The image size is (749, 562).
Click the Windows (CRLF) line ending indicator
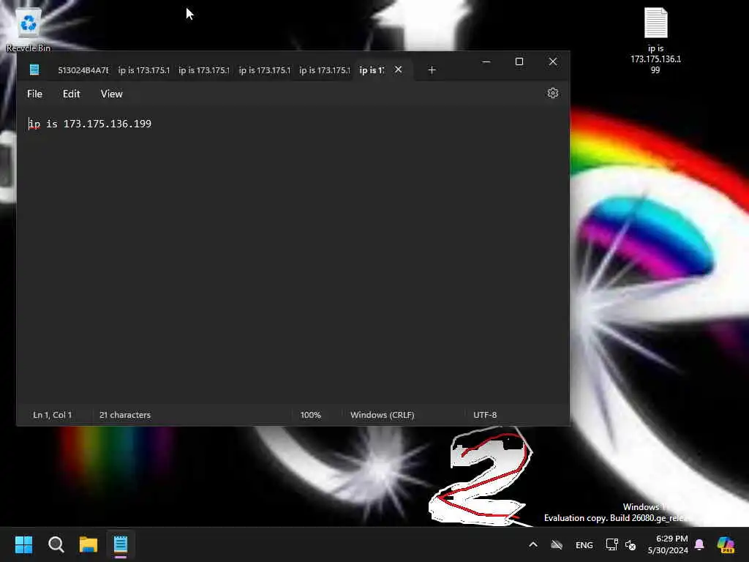tap(382, 415)
